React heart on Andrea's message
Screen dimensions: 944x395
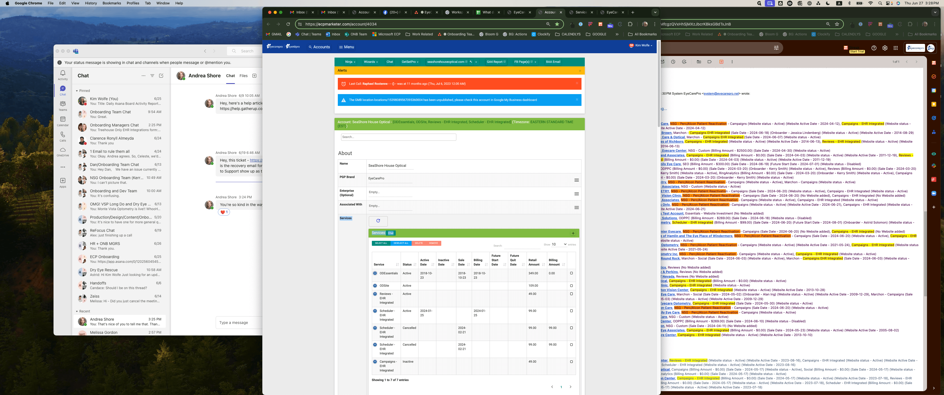click(x=224, y=212)
